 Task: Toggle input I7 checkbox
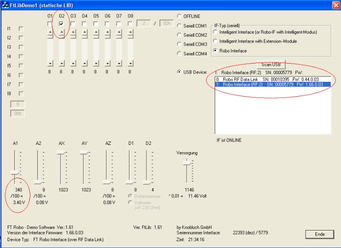21,84
